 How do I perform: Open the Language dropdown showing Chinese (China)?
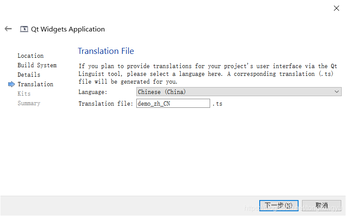pyautogui.click(x=239, y=92)
